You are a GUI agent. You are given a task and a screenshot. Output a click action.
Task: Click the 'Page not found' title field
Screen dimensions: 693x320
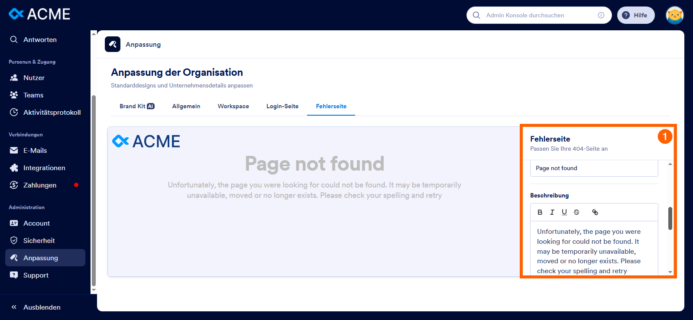[x=594, y=168]
